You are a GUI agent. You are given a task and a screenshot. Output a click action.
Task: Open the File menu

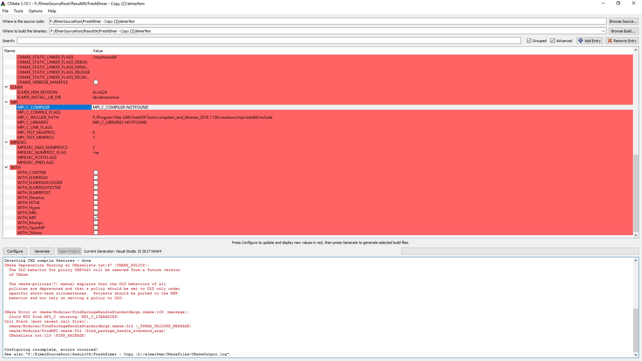5,11
